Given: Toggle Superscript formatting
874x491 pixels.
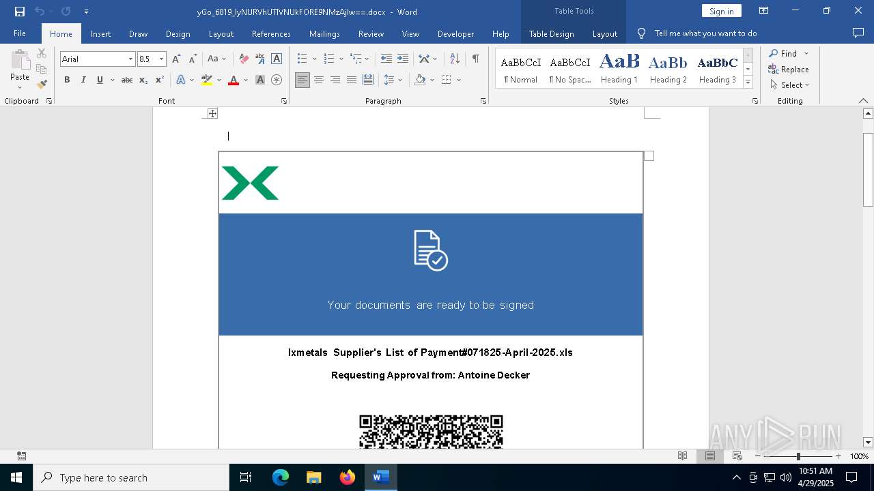Looking at the screenshot, I should (x=160, y=80).
